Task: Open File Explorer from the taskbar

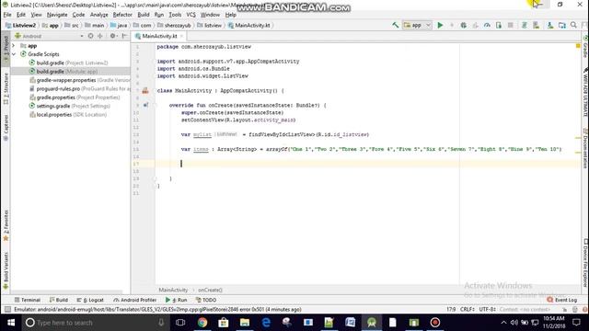Action: (x=245, y=323)
